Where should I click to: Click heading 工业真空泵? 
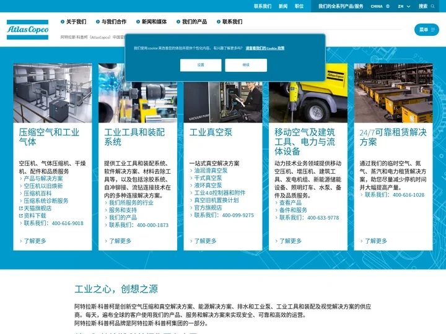pyautogui.click(x=211, y=132)
